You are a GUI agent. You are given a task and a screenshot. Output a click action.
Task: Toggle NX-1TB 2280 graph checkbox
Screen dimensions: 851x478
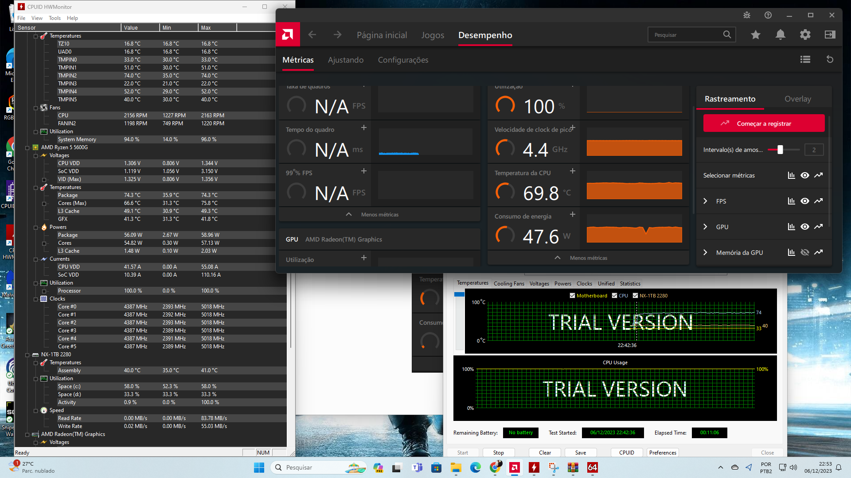[x=635, y=296]
